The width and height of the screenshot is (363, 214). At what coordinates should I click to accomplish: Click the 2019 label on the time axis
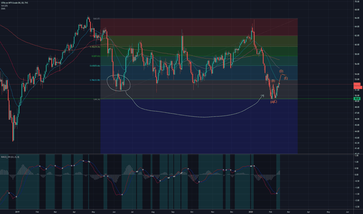17,212
